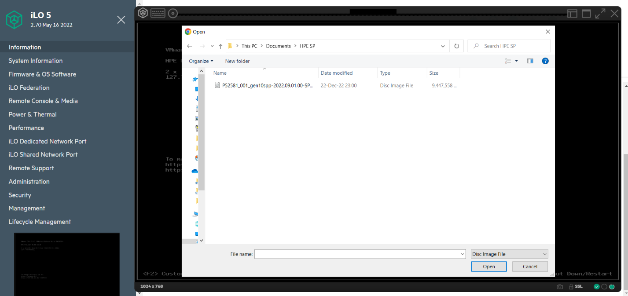Click the green health checkmark status icon

[x=597, y=286]
